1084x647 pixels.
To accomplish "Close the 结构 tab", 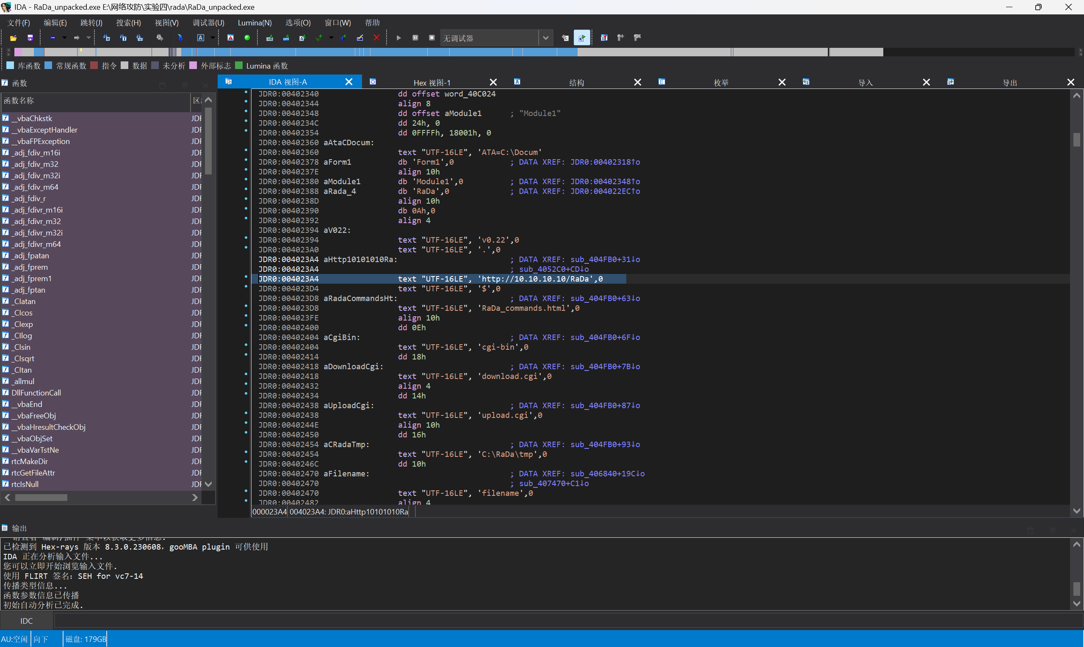I will (x=637, y=83).
